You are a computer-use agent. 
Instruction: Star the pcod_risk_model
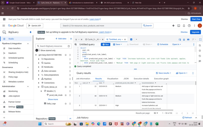pyautogui.click(x=66, y=95)
